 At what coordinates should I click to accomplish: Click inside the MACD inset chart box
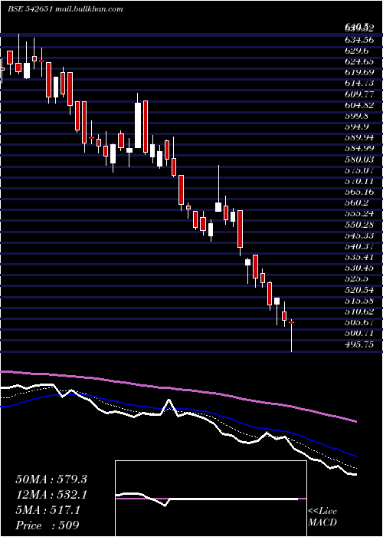tap(211, 499)
